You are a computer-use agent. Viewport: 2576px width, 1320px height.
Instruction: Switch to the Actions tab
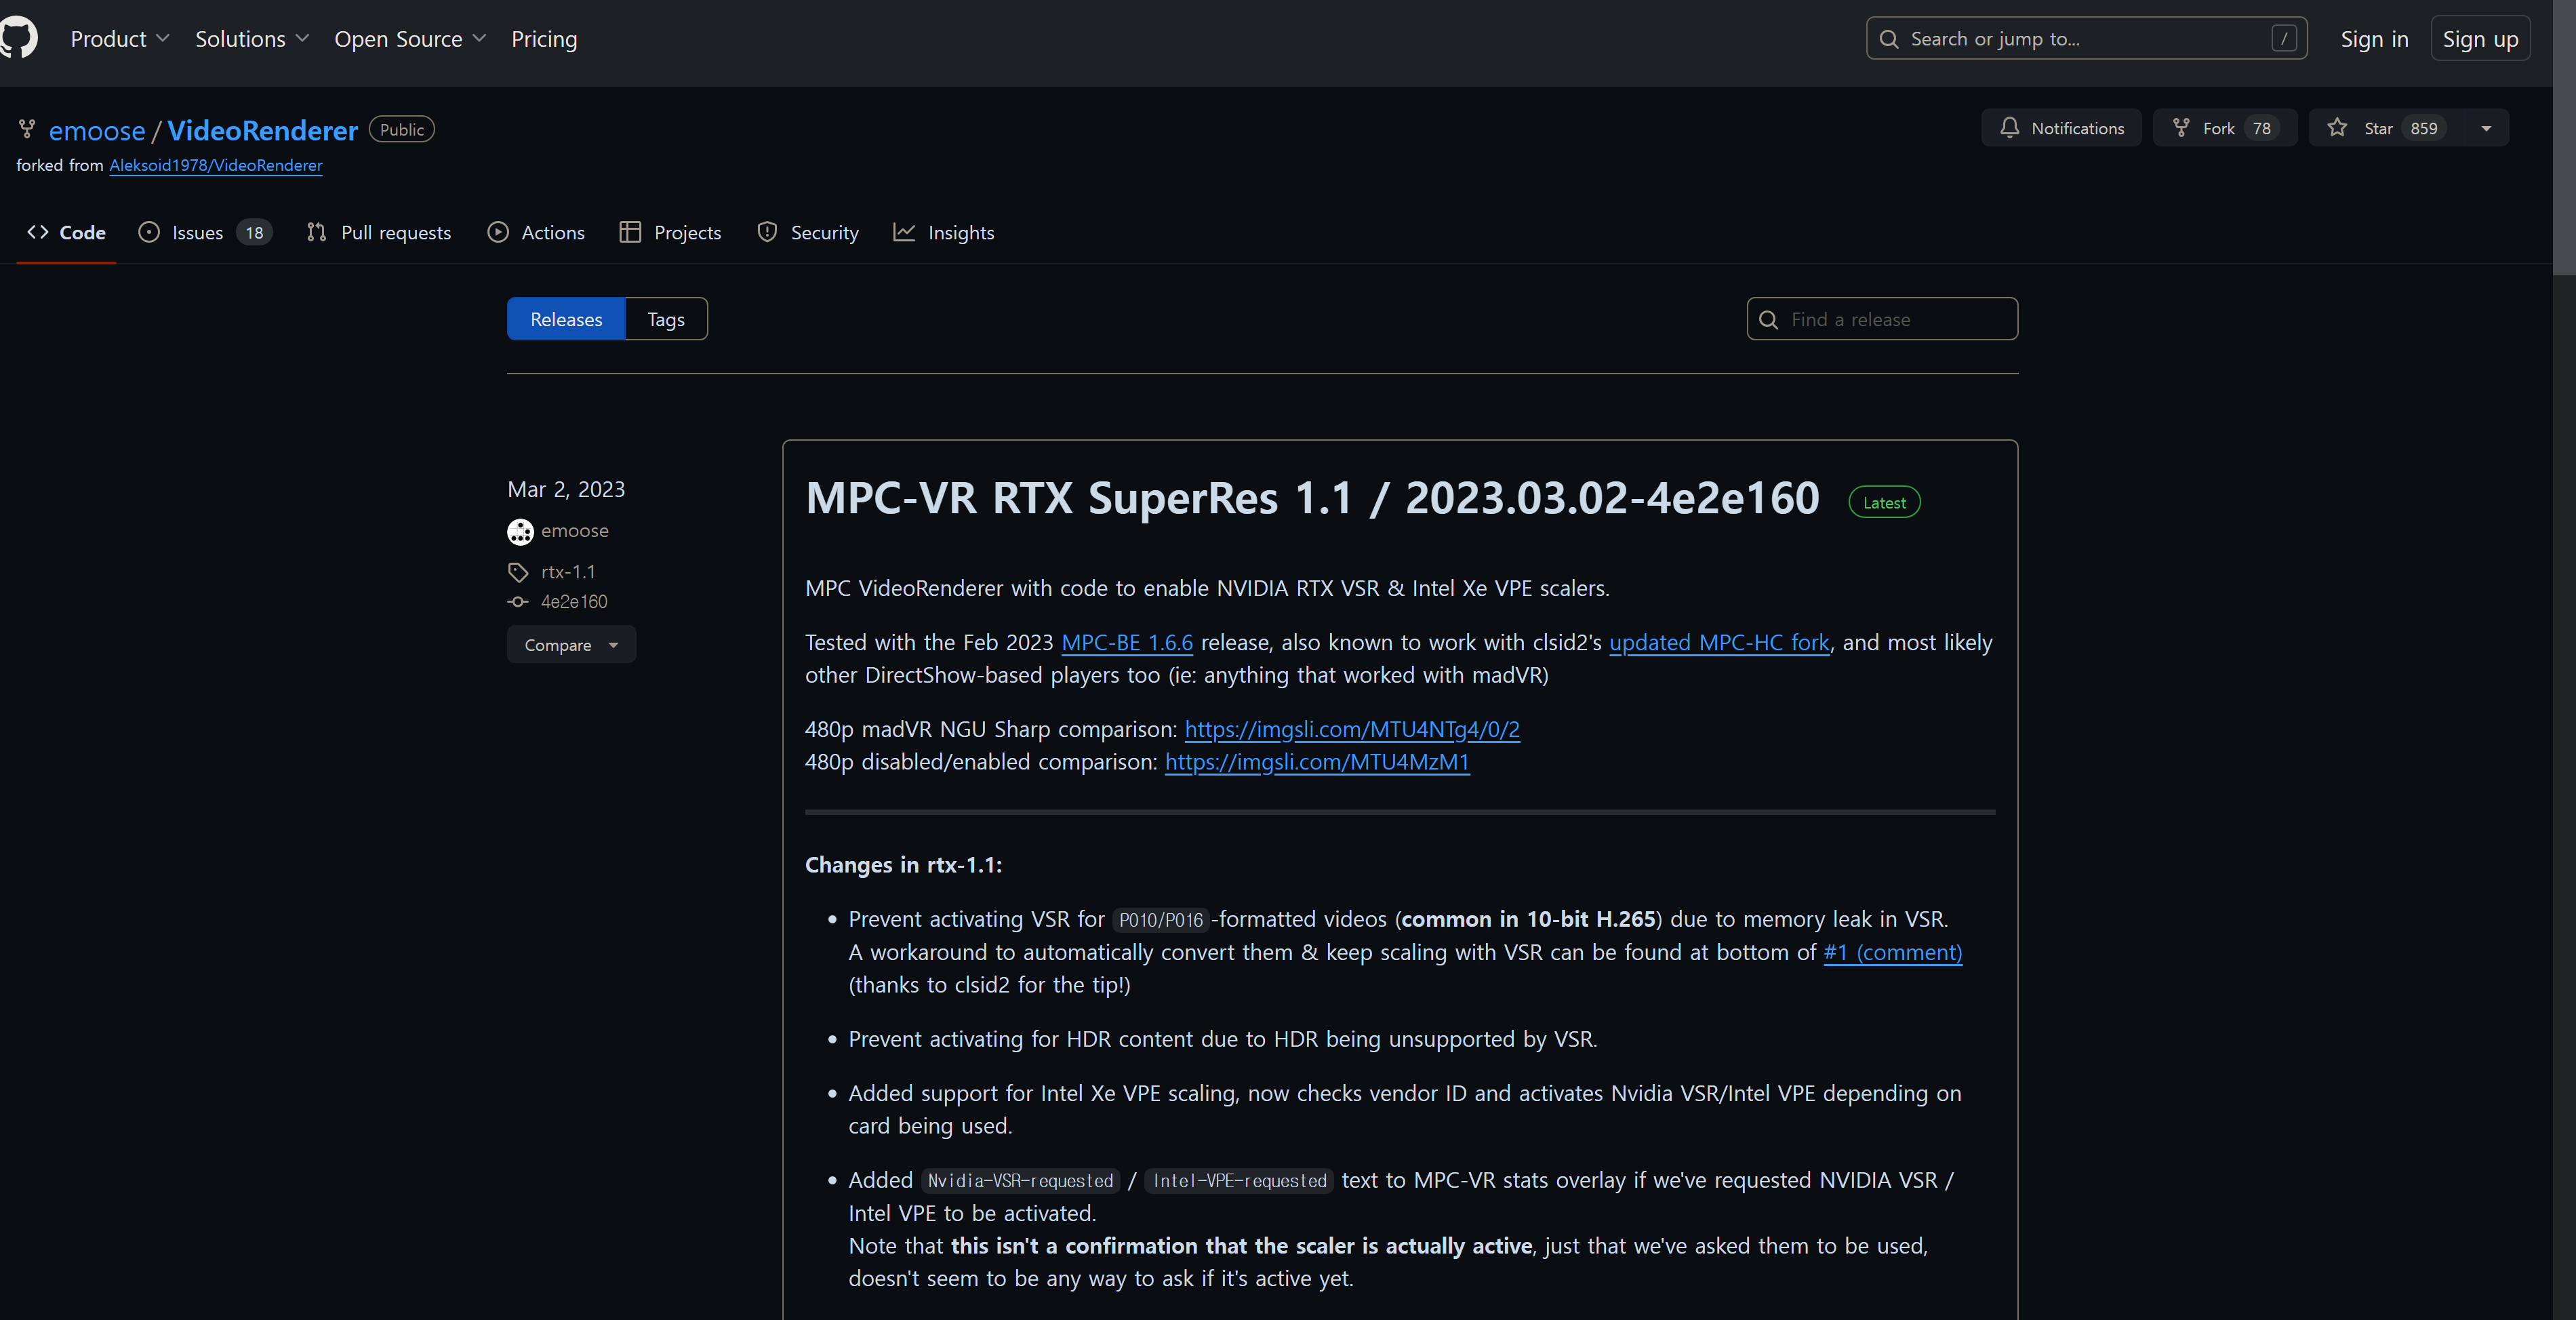(536, 232)
